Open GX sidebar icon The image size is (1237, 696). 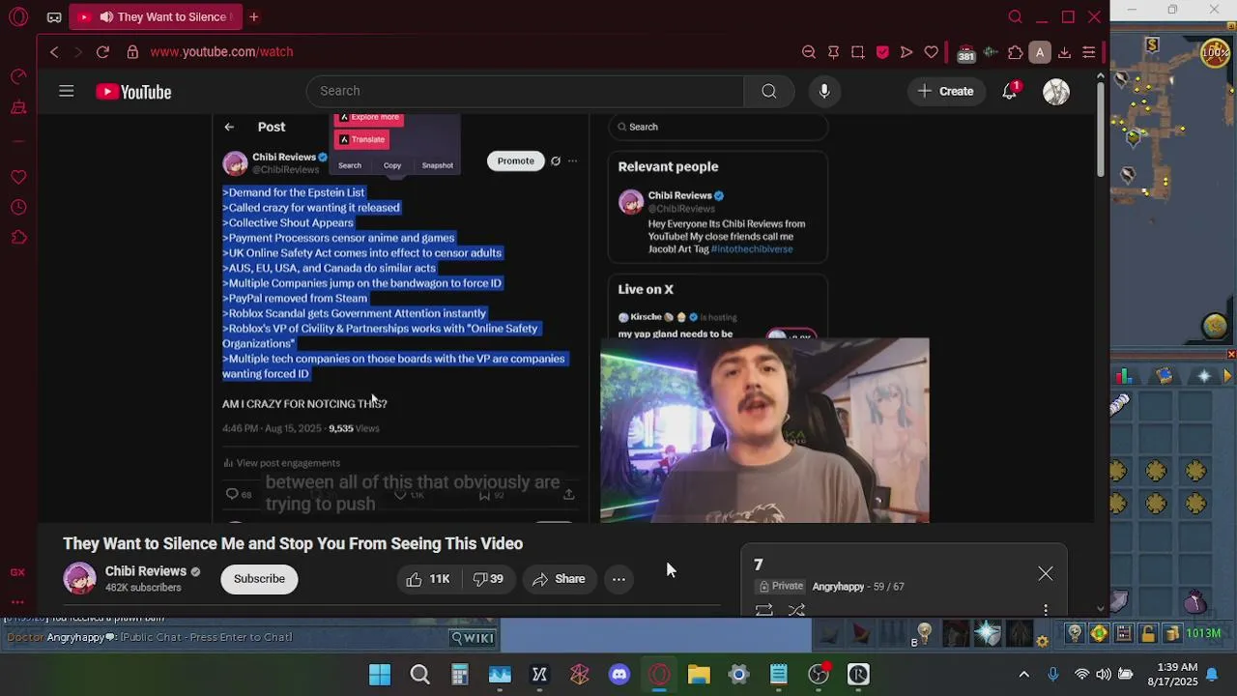[x=17, y=573]
